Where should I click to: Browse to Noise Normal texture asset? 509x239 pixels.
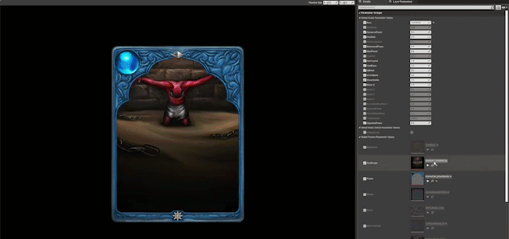432,228
